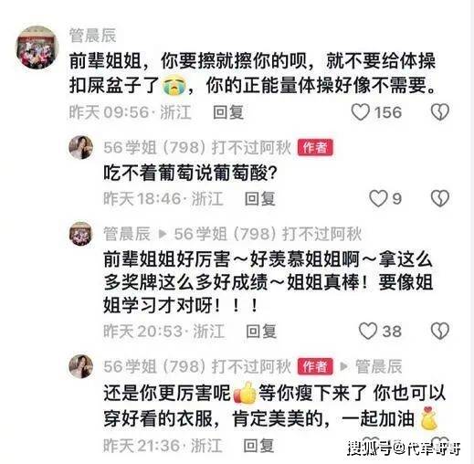Open author avatar on 18:46 reply

(80, 147)
